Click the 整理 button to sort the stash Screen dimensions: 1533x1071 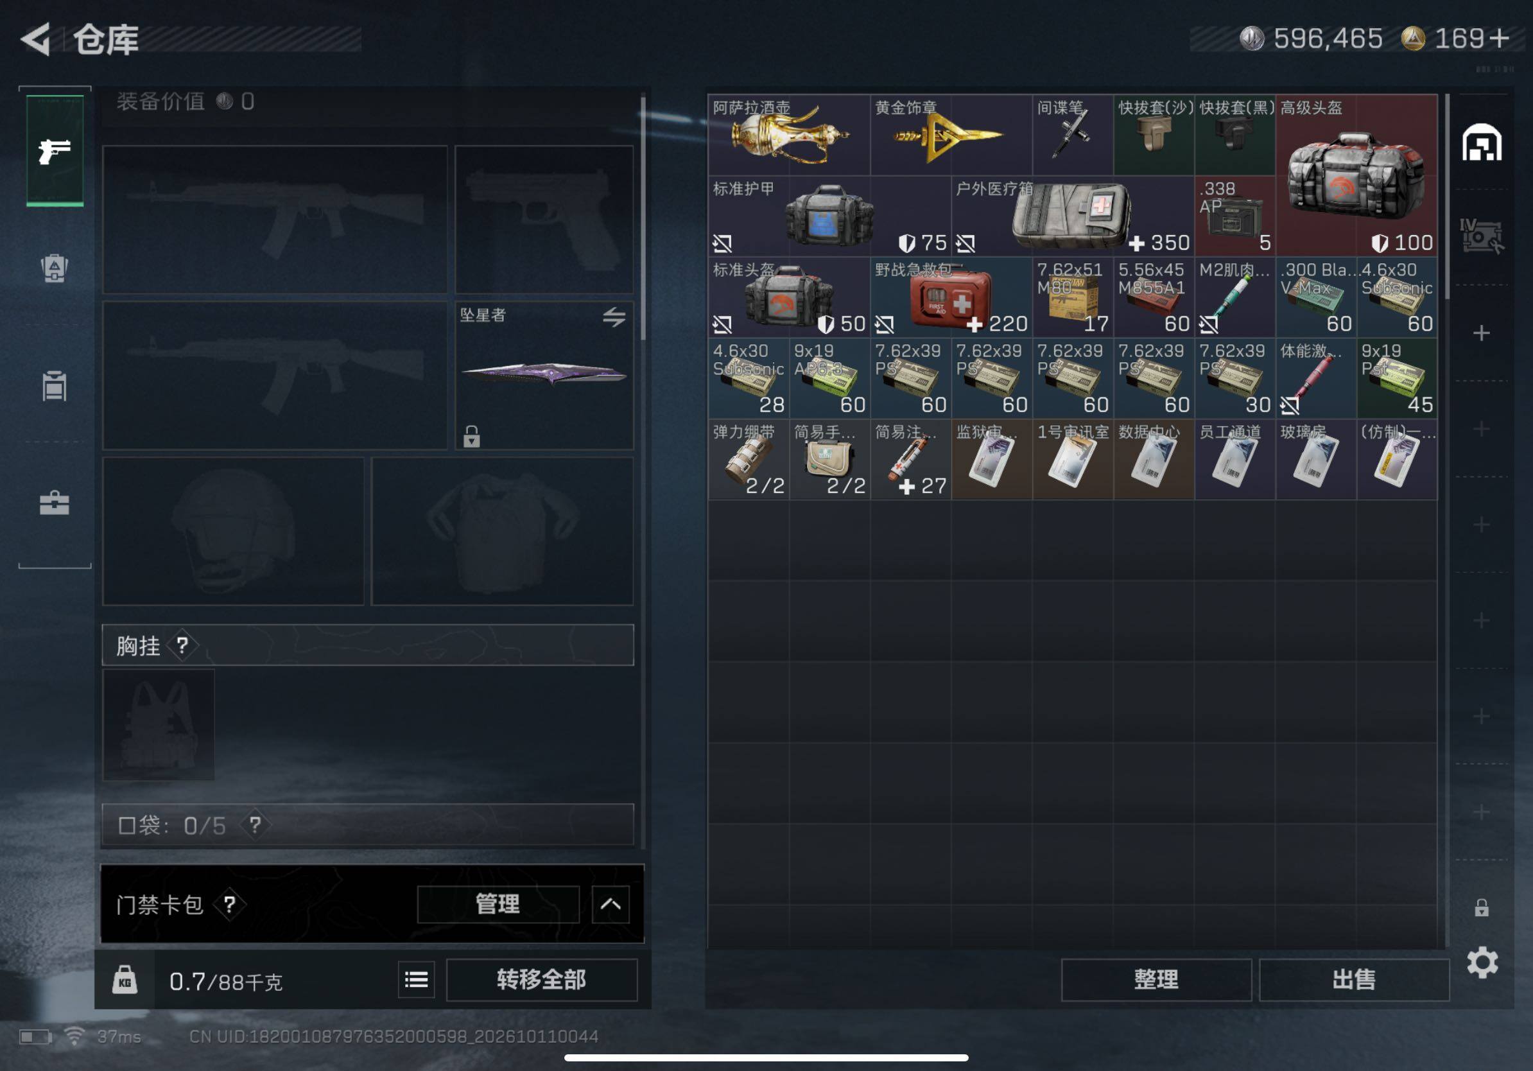1156,980
